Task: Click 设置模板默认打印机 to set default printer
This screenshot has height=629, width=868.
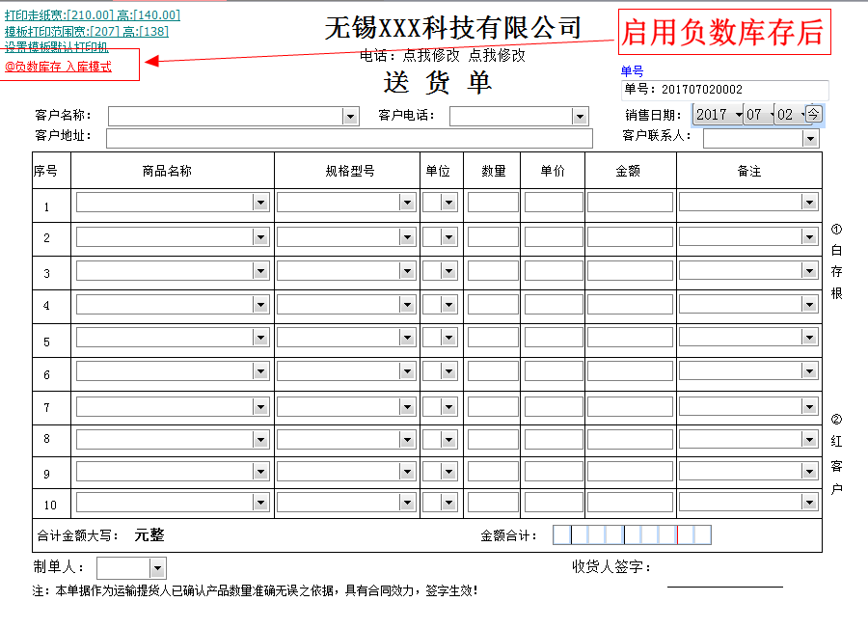Action: [56, 45]
